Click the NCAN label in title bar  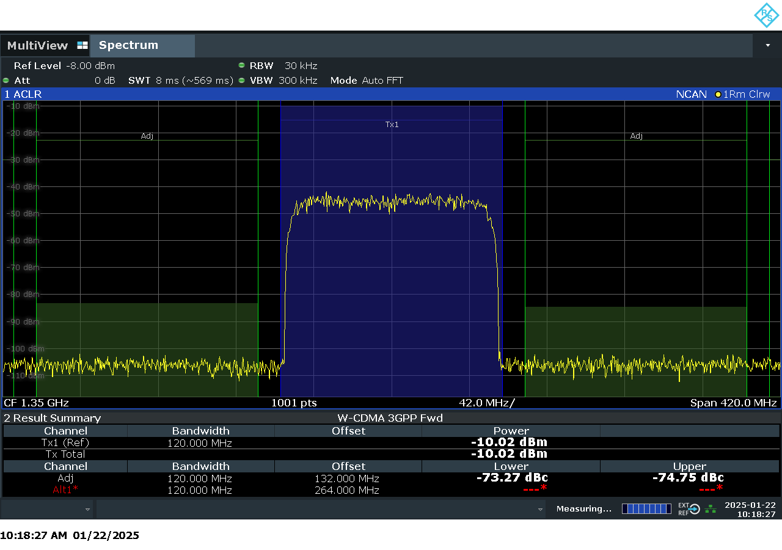click(691, 94)
